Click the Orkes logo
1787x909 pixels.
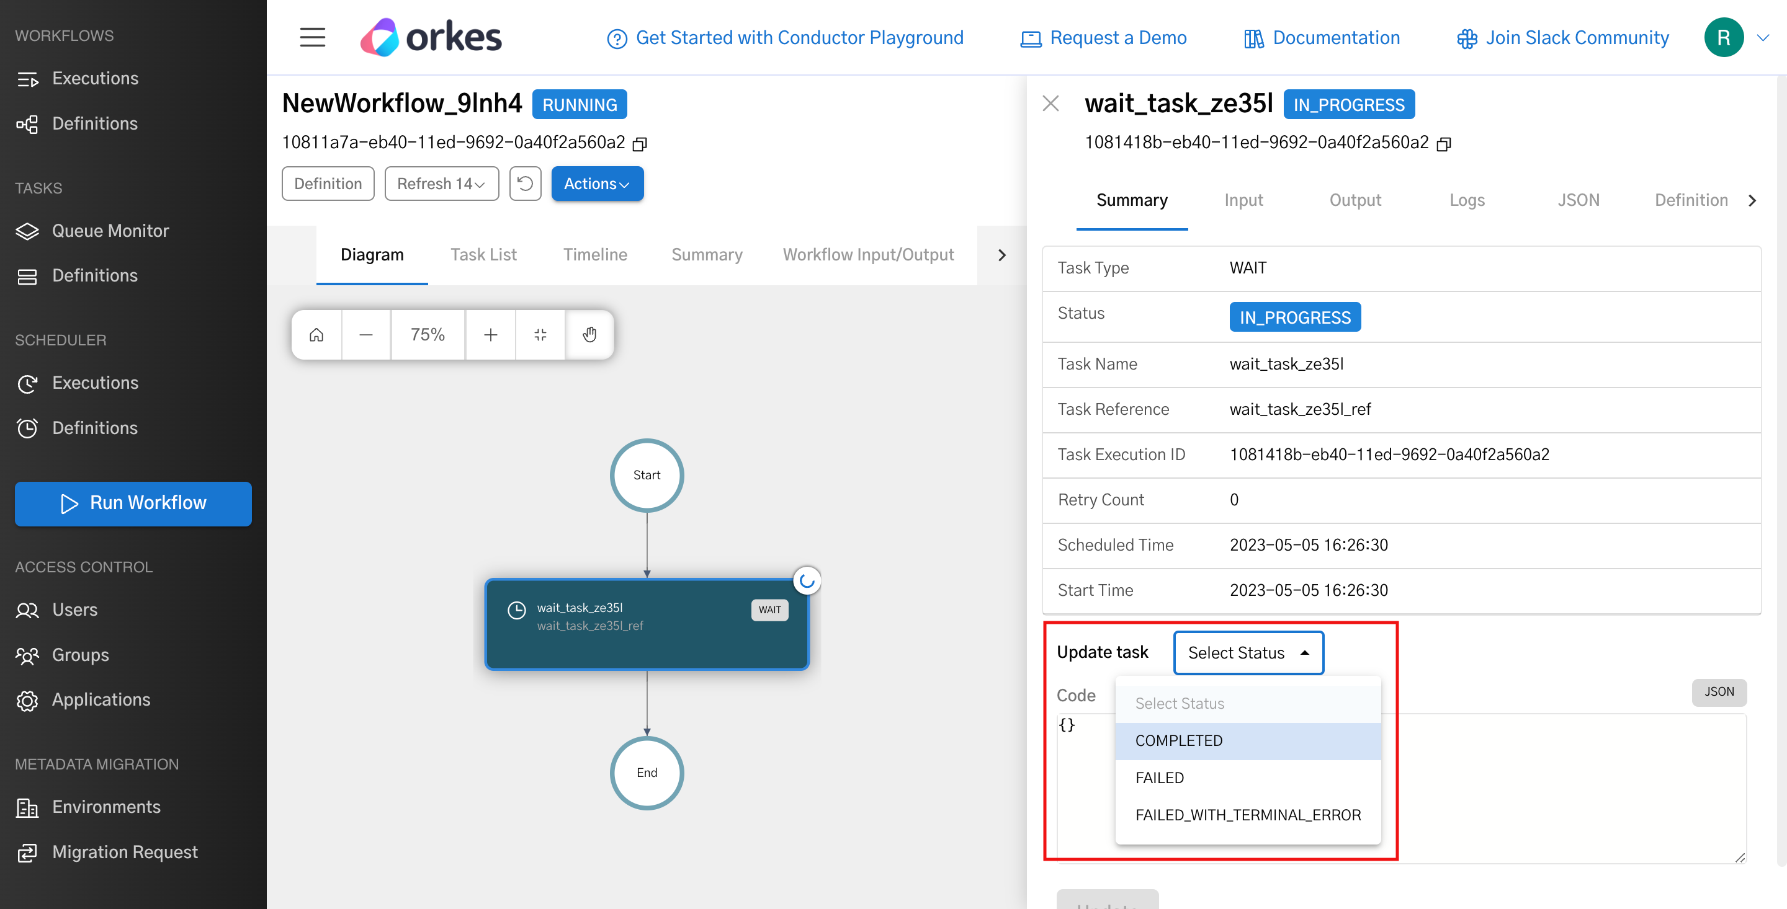[430, 37]
